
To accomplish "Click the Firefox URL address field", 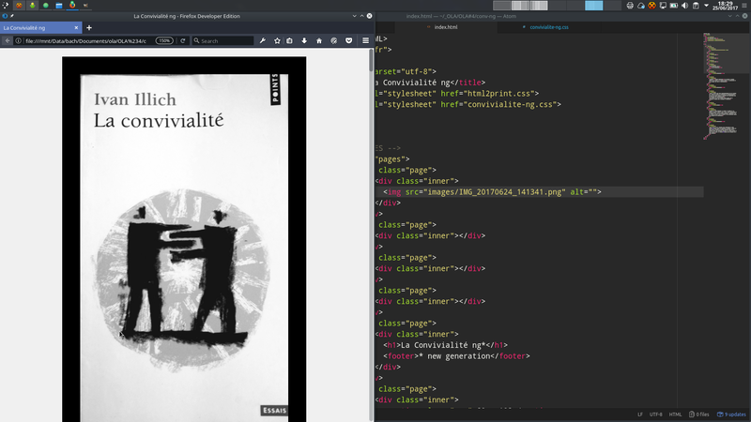I will (x=88, y=41).
